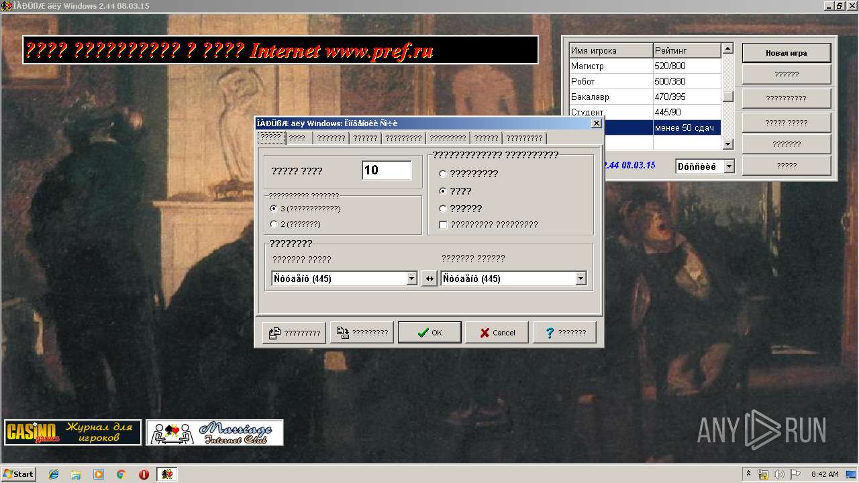Click the Новая игра button
The image size is (859, 483).
coord(787,53)
